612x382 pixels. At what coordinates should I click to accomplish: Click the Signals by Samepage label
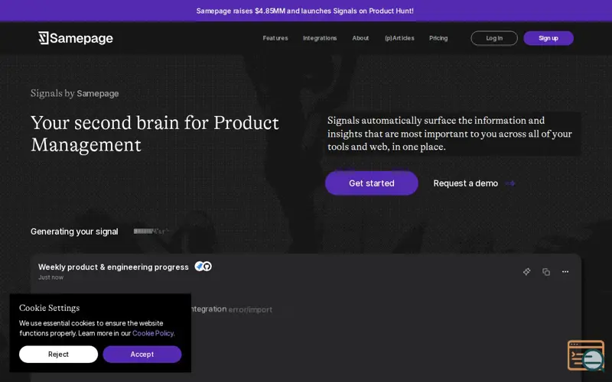point(74,93)
